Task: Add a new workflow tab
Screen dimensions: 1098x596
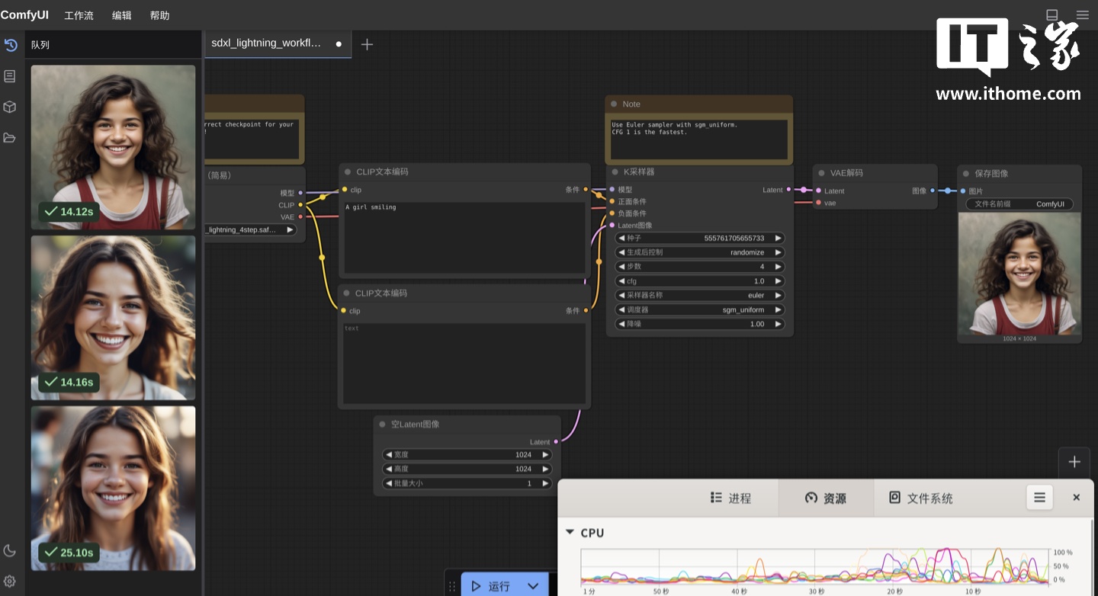Action: (367, 44)
